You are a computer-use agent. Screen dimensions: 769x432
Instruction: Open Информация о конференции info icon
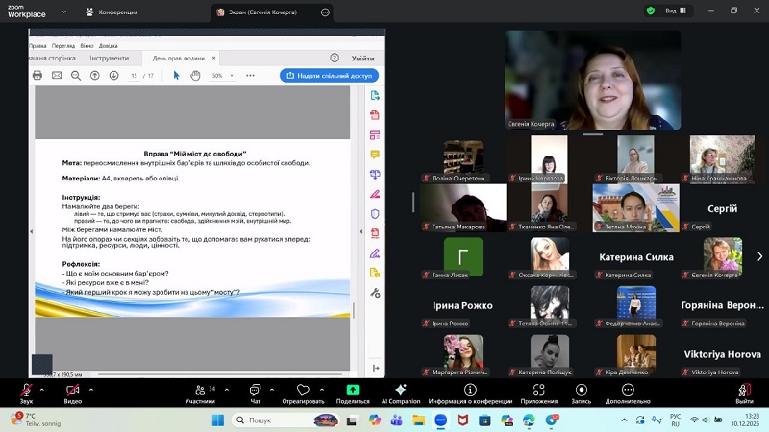470,389
